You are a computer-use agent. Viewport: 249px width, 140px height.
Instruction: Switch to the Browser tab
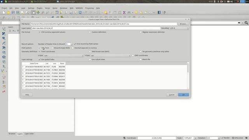point(12,134)
